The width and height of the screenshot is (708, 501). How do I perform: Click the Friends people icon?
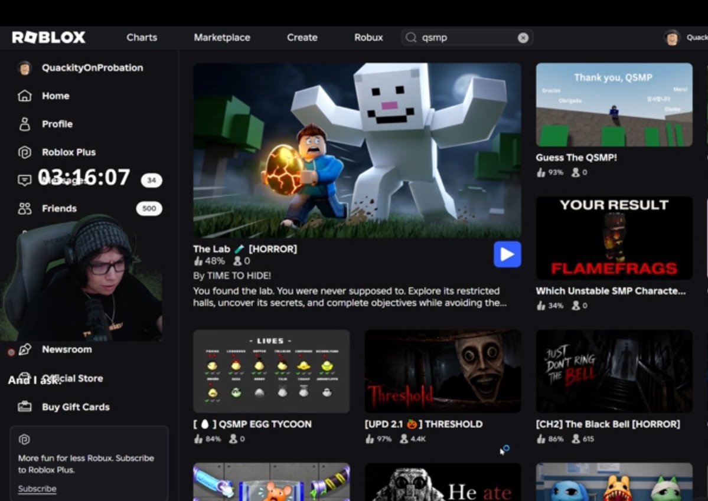pos(24,208)
